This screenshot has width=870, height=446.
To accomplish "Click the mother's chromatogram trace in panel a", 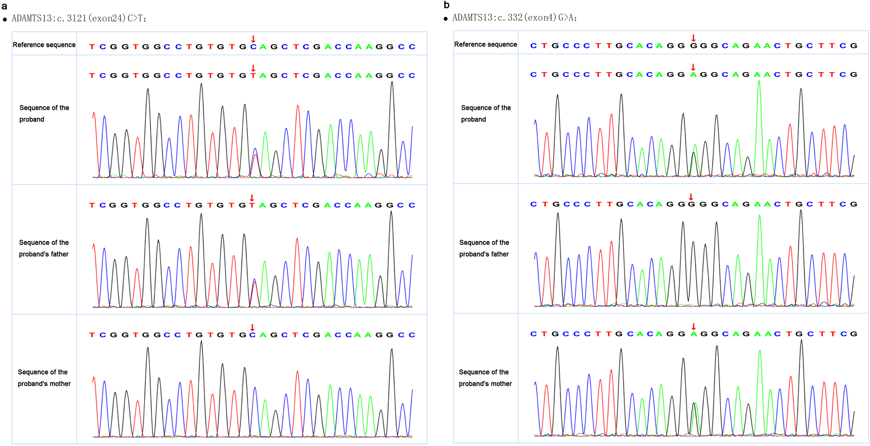I will point(253,389).
